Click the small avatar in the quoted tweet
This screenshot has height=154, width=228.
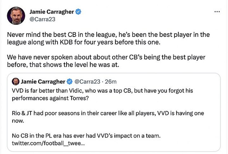pos(15,81)
